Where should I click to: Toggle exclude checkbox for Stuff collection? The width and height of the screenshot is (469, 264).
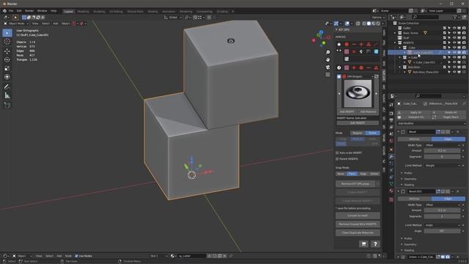click(x=445, y=37)
